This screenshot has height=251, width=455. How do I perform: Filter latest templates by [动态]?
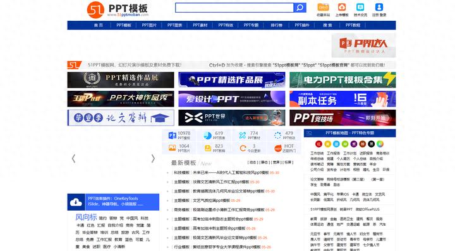[253, 163]
